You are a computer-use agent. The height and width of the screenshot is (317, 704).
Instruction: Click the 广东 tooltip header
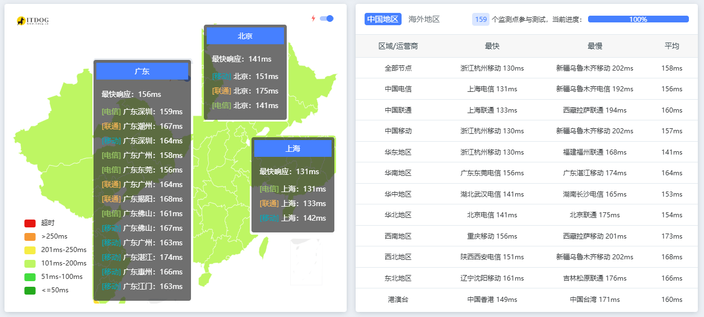tap(142, 71)
